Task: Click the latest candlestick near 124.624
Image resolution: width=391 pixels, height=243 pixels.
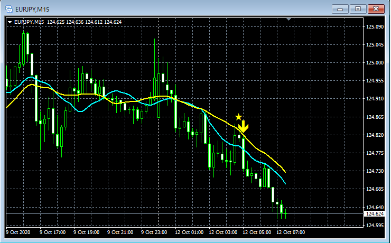Action: [x=285, y=213]
